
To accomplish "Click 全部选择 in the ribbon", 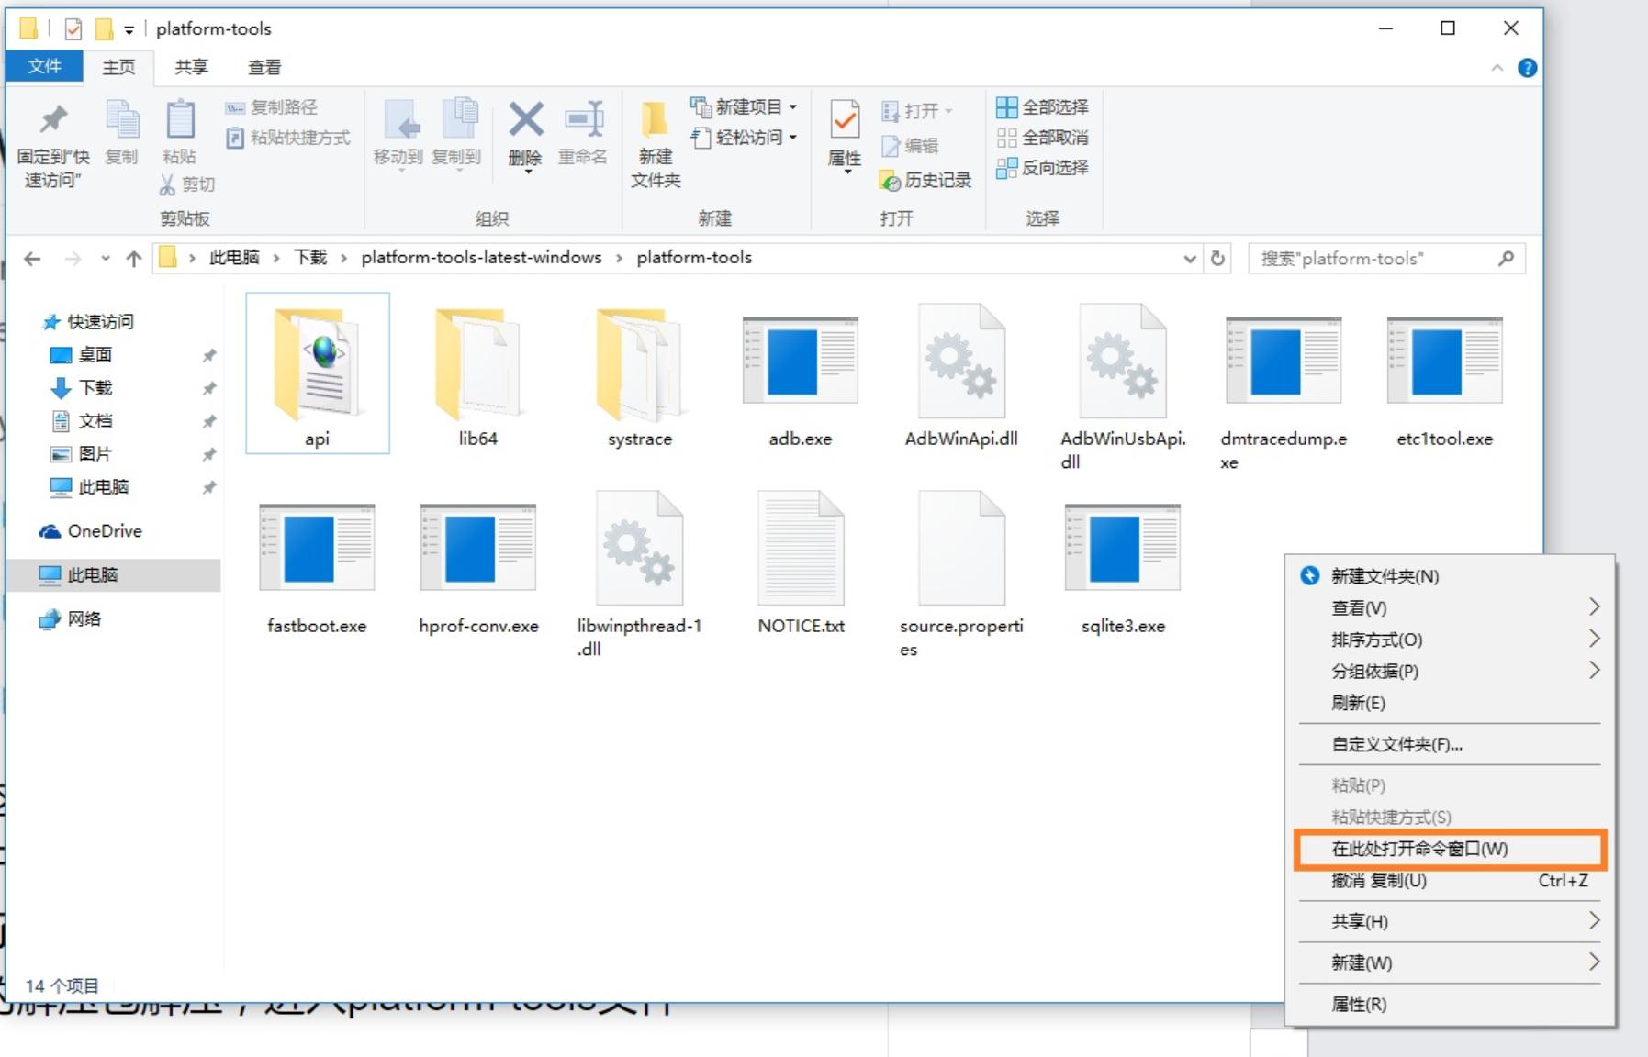I will [x=1043, y=107].
